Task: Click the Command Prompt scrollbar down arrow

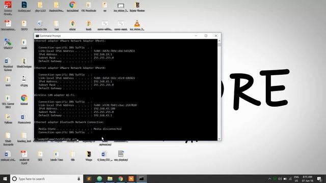Action: (219, 139)
